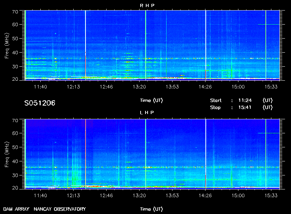Click the 20 frequency label on LHP axis
Screen dimensions: 291x214
coord(15,188)
